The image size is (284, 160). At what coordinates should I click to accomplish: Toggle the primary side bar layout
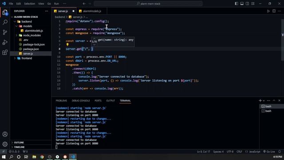point(237,4)
